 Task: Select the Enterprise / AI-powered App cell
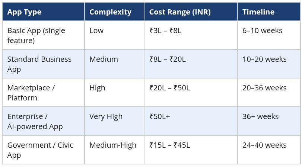click(35, 122)
